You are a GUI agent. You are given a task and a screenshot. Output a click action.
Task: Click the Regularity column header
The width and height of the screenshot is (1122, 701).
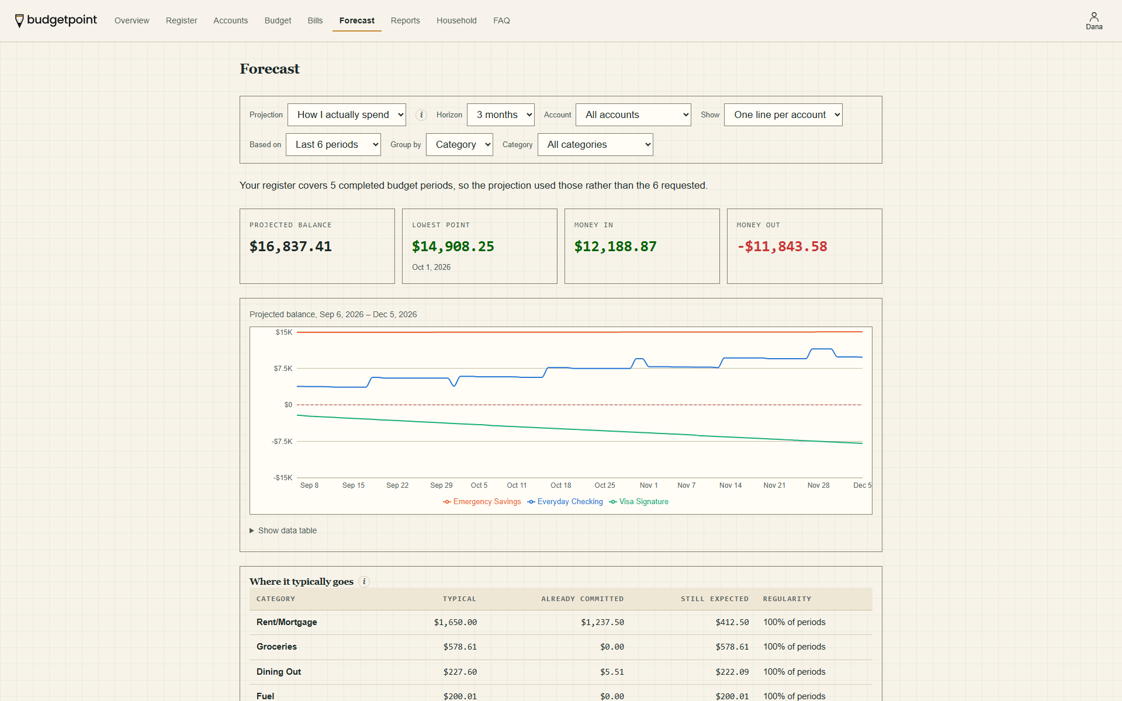coord(787,599)
